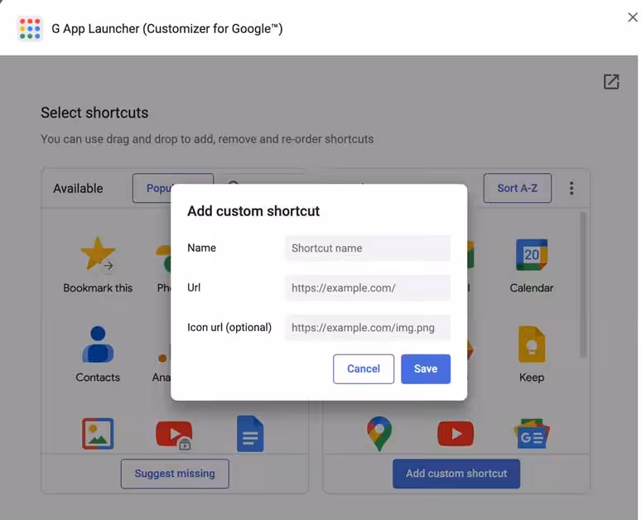641x520 pixels.
Task: Open the three-dot more options menu
Action: point(571,188)
